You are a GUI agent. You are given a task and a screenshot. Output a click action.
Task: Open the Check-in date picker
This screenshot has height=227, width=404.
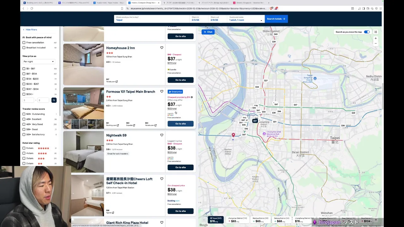pyautogui.click(x=199, y=19)
